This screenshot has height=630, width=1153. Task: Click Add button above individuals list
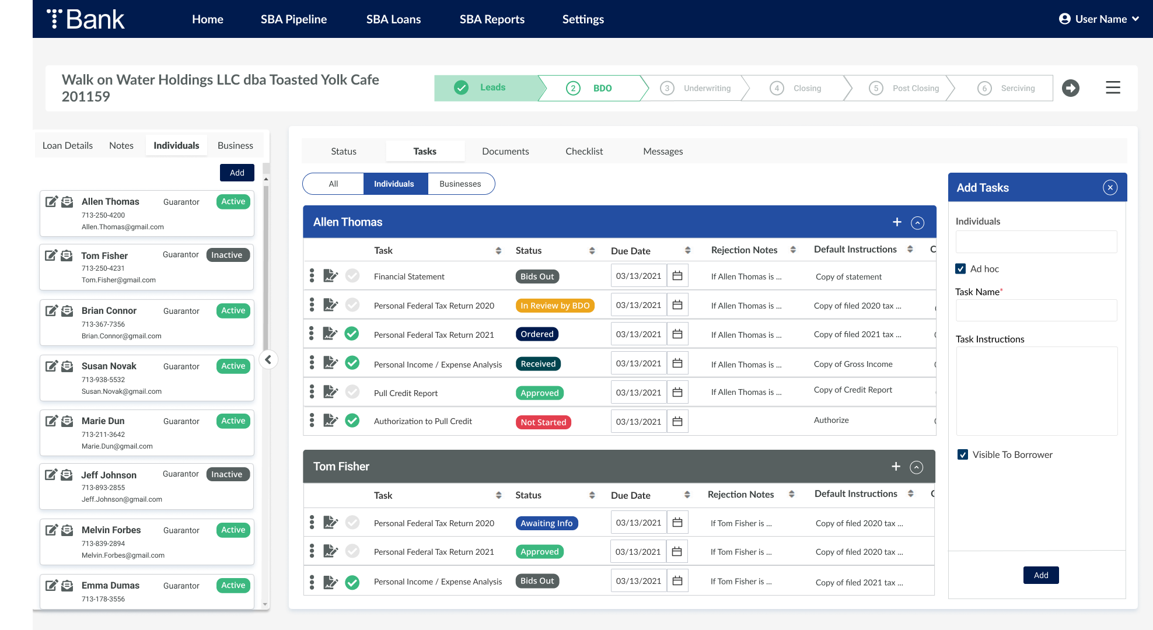237,173
